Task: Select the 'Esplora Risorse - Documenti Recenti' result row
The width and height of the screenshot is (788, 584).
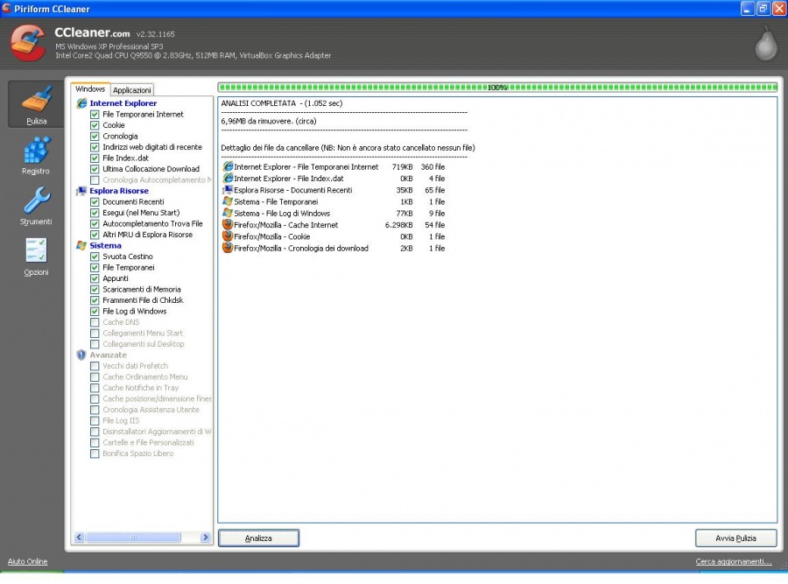Action: click(x=334, y=190)
